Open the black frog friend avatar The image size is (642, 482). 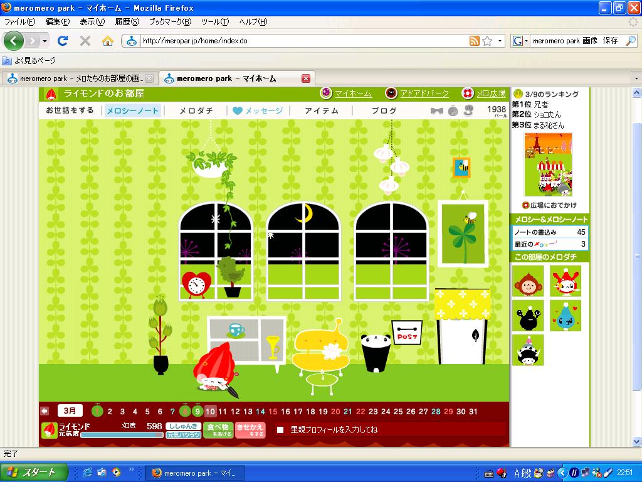click(x=528, y=316)
